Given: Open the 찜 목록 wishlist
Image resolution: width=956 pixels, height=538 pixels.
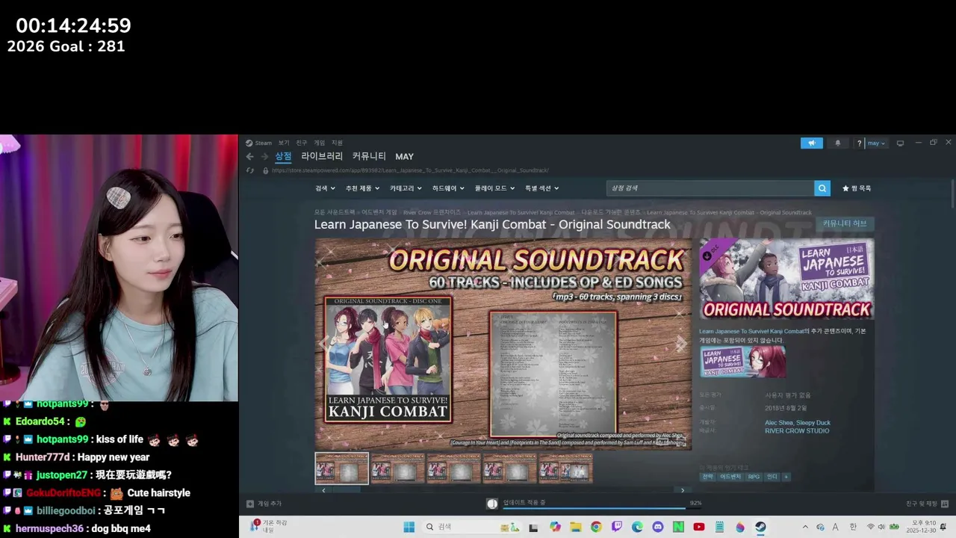Looking at the screenshot, I should [x=857, y=188].
